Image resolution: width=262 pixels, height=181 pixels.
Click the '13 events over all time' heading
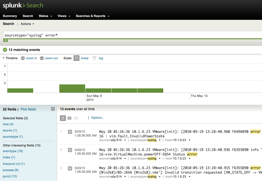click(x=77, y=109)
